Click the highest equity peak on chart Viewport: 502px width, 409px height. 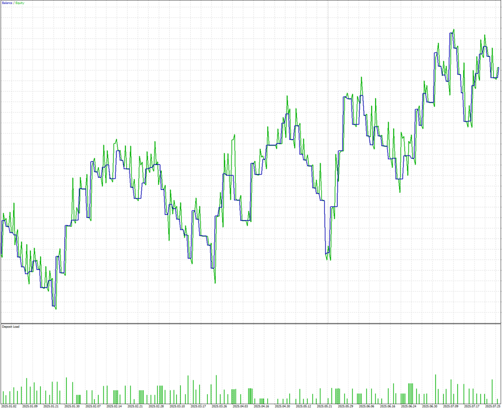click(453, 29)
